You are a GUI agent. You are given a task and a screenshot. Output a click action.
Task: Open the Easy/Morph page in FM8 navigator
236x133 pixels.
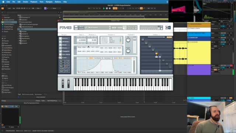tap(65, 54)
